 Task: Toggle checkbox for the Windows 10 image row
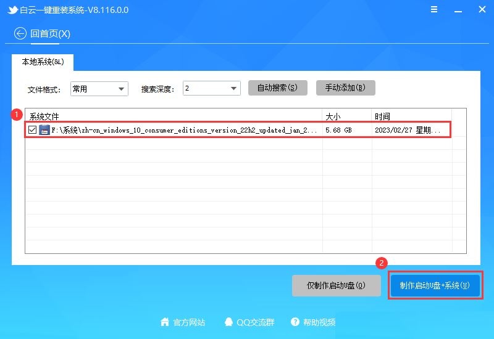32,129
